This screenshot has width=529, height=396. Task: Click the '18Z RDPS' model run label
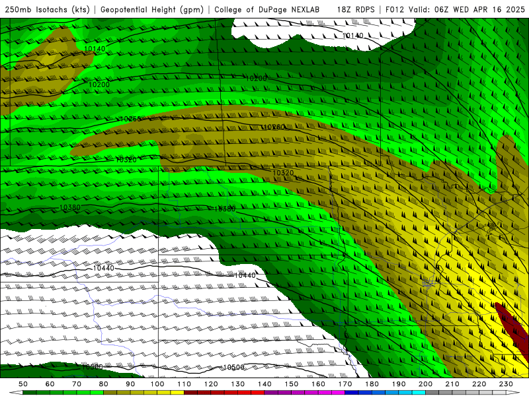pos(356,10)
